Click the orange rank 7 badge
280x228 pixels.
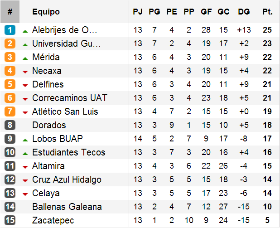click(10, 112)
